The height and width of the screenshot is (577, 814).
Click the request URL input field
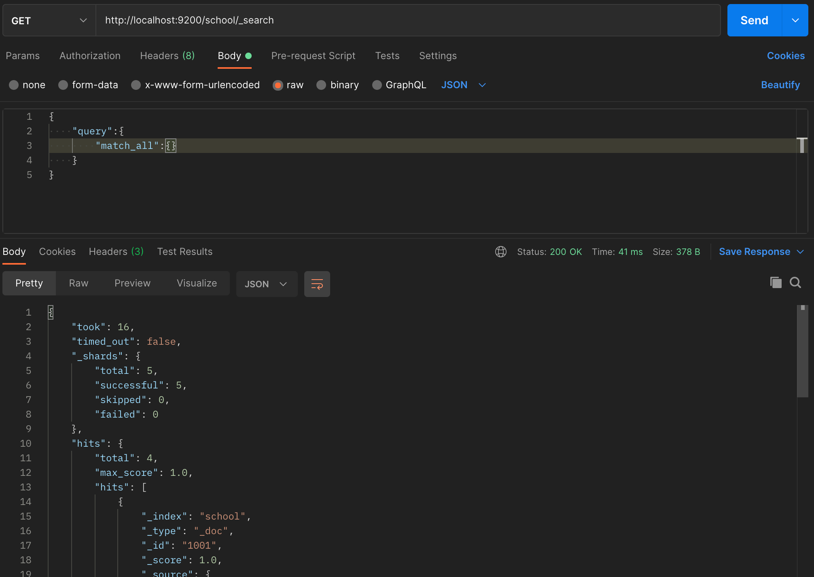pos(408,20)
